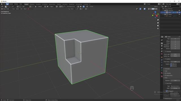Screen dimensions: 181x101
Task: Click the viewport zoom magnifier icon
Action: click(x=158, y=20)
